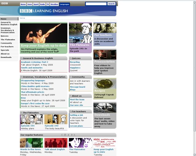Expand General & Business English section arrow
The image size is (196, 156).
tap(21, 58)
